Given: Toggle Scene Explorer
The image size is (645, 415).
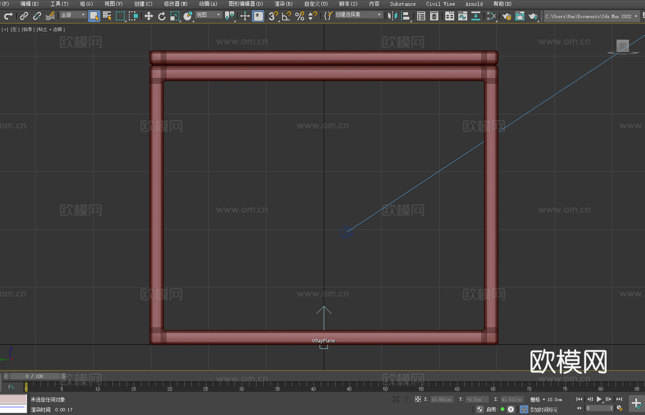Looking at the screenshot, I should click(421, 16).
